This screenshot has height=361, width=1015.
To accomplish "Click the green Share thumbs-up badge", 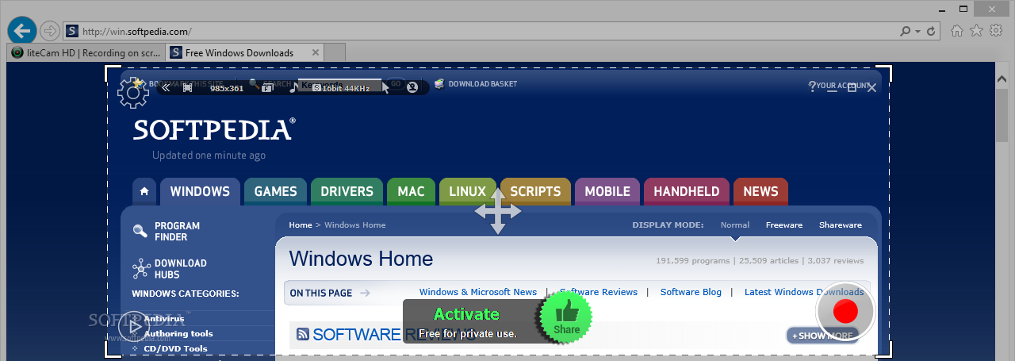I will click(566, 317).
